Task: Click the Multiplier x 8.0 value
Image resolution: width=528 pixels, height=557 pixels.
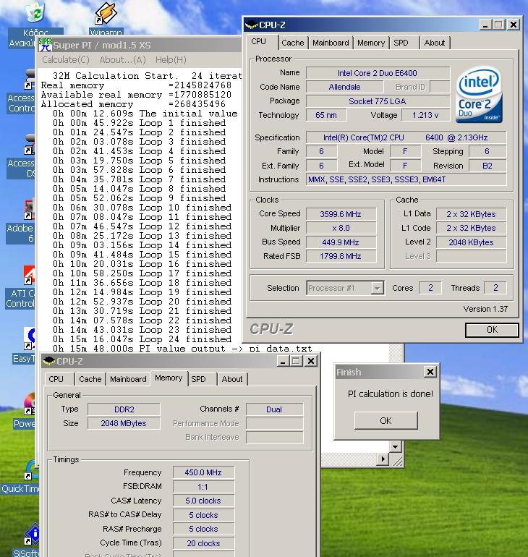Action: tap(341, 228)
